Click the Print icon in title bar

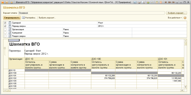pos(139,2)
